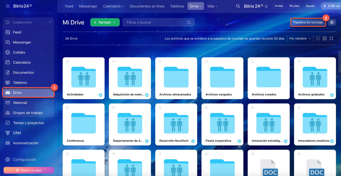Switch to list view layout icon
This screenshot has width=341, height=176.
click(318, 39)
